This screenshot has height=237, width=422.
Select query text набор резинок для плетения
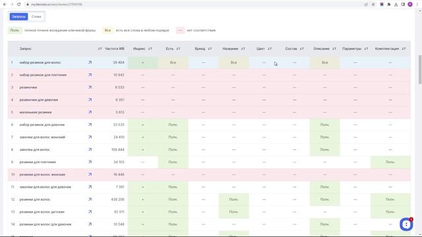[43, 75]
